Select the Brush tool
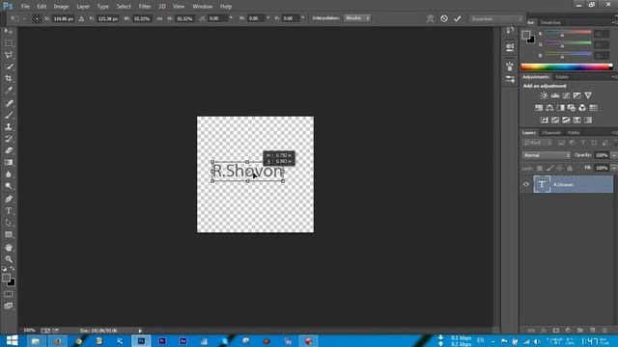The height and width of the screenshot is (347, 618). click(9, 115)
